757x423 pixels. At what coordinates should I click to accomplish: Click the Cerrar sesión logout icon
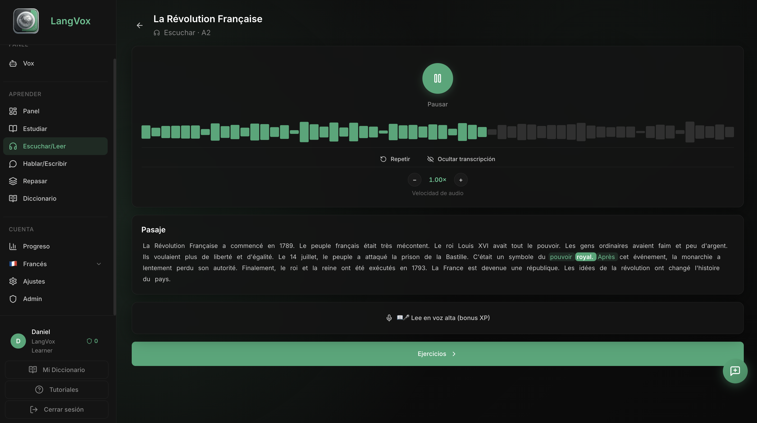(x=34, y=410)
